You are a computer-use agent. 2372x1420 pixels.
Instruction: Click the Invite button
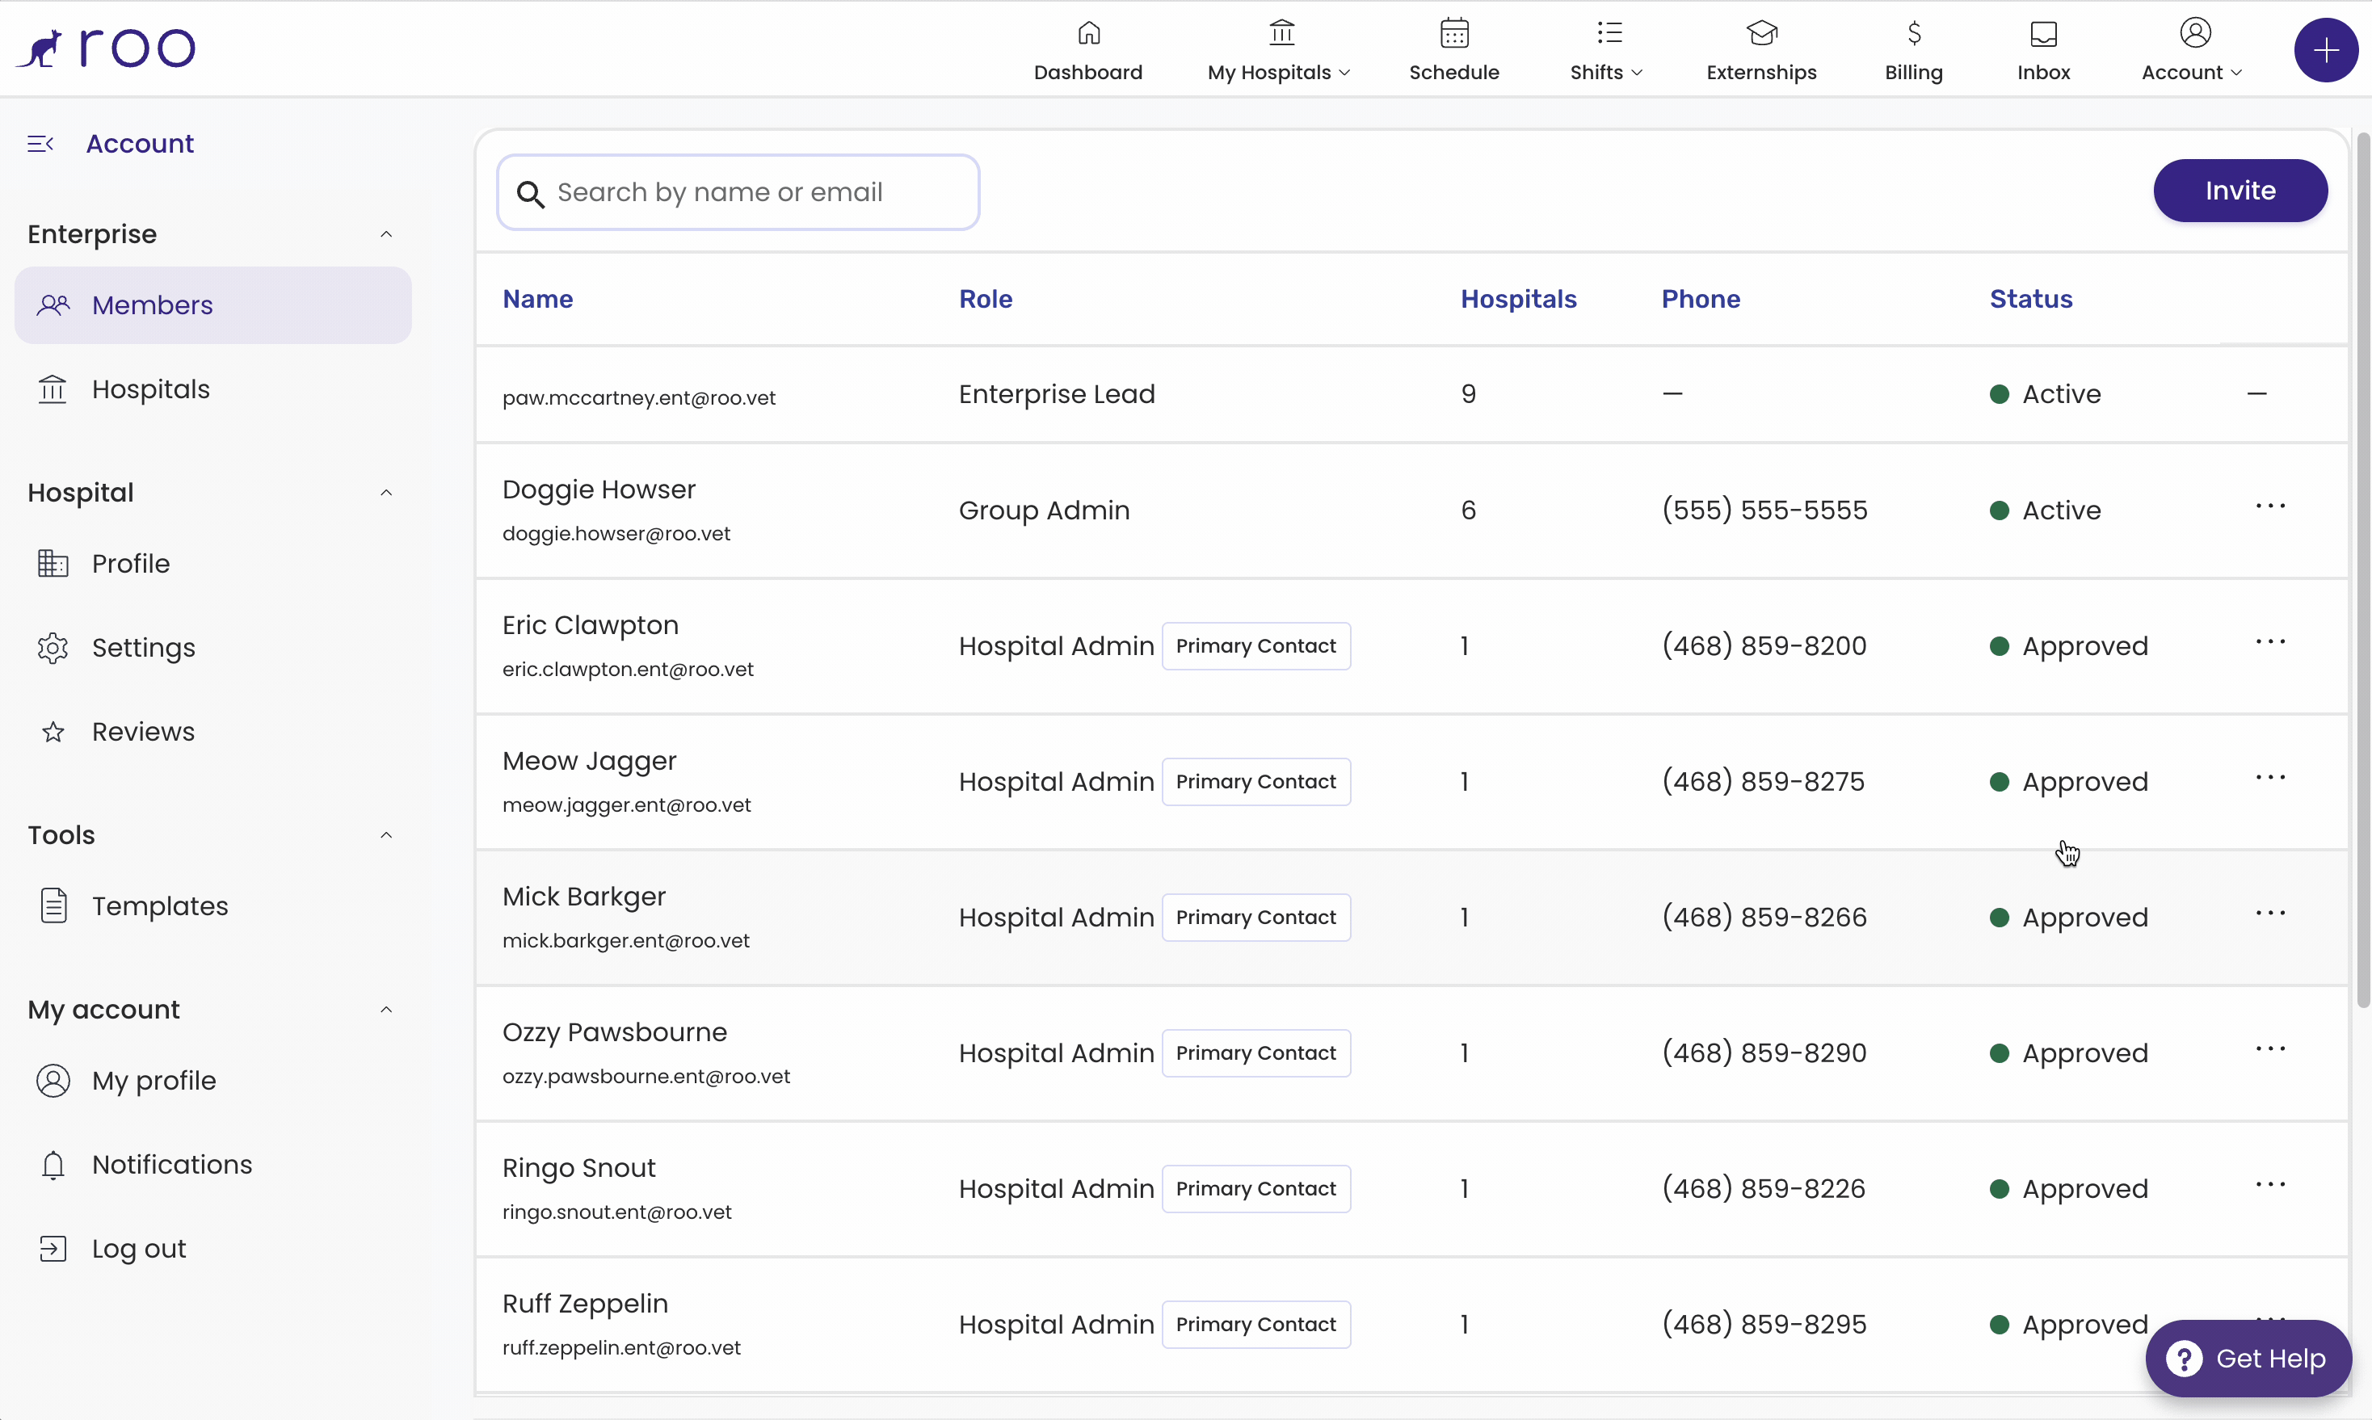[x=2240, y=191]
